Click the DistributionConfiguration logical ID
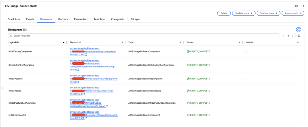 pyautogui.click(x=21, y=65)
